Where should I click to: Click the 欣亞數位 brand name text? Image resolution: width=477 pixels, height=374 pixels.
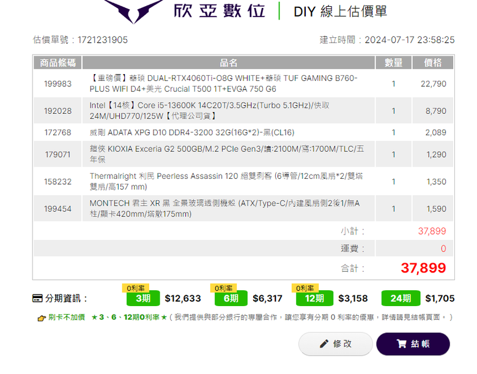(x=220, y=11)
